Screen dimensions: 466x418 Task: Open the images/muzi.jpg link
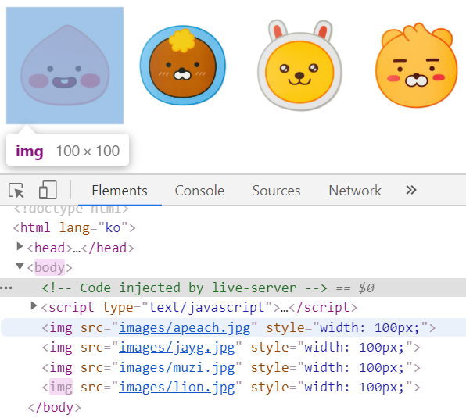click(177, 367)
